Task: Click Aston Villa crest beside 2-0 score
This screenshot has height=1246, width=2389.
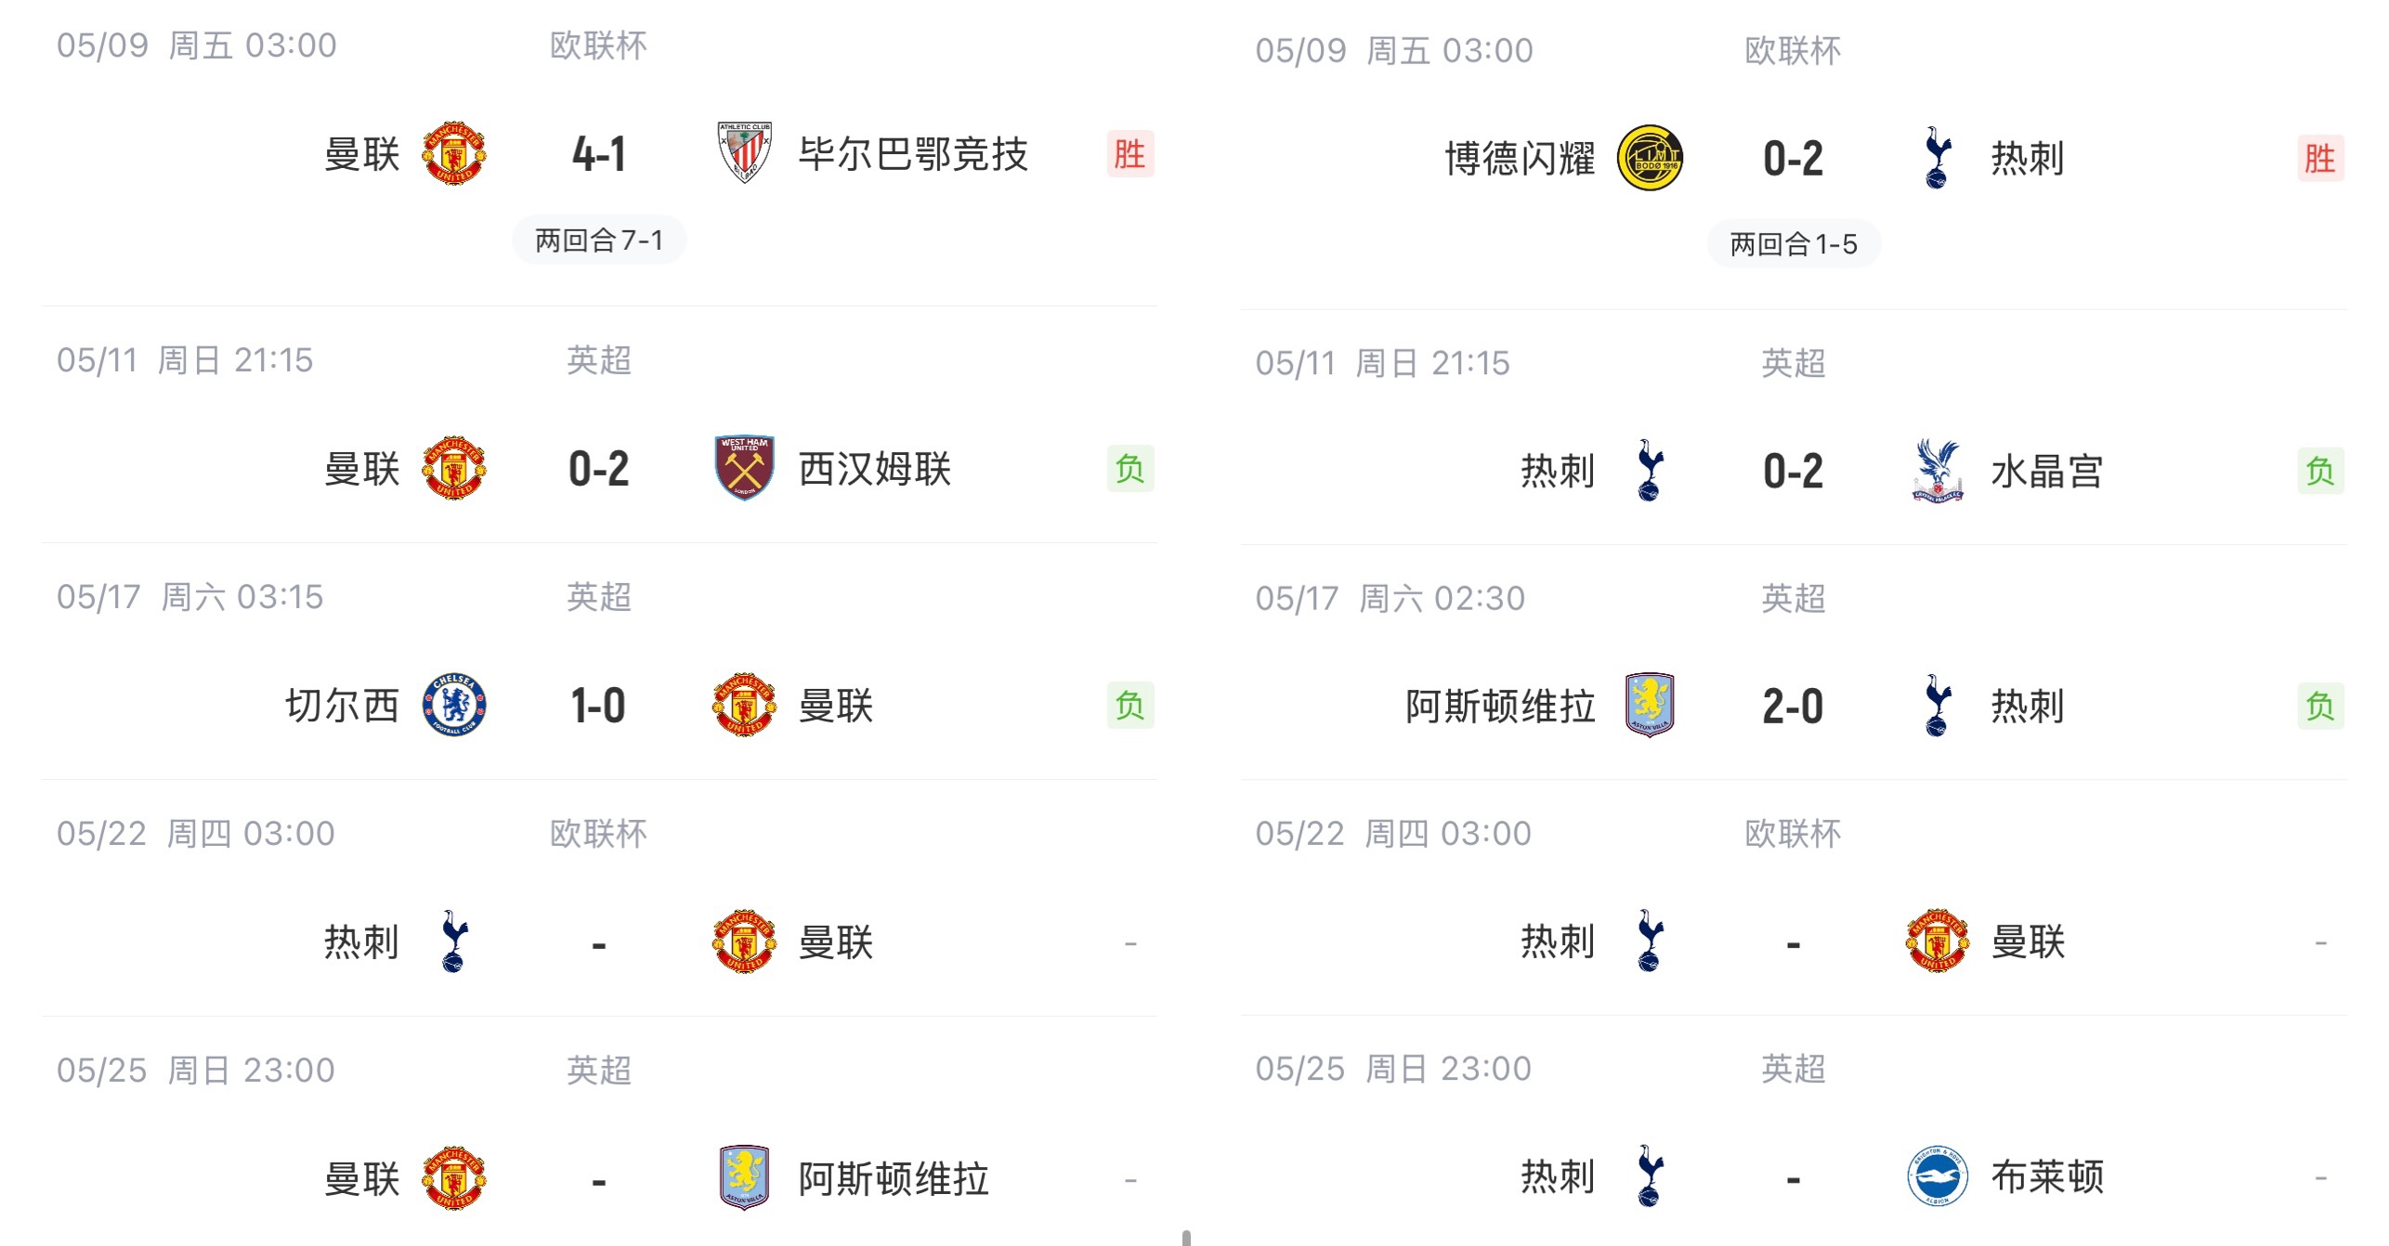Action: coord(1650,706)
